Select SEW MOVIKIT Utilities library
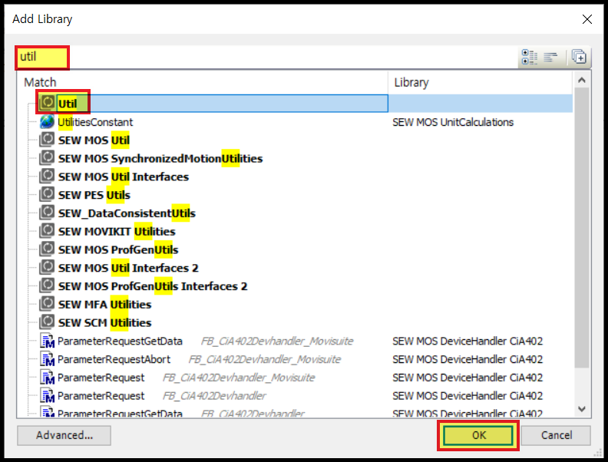This screenshot has width=608, height=462. pyautogui.click(x=117, y=232)
